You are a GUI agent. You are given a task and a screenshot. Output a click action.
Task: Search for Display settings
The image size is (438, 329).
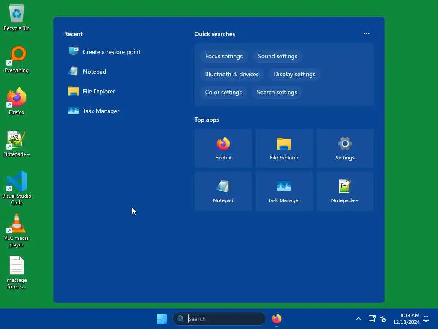(x=294, y=74)
